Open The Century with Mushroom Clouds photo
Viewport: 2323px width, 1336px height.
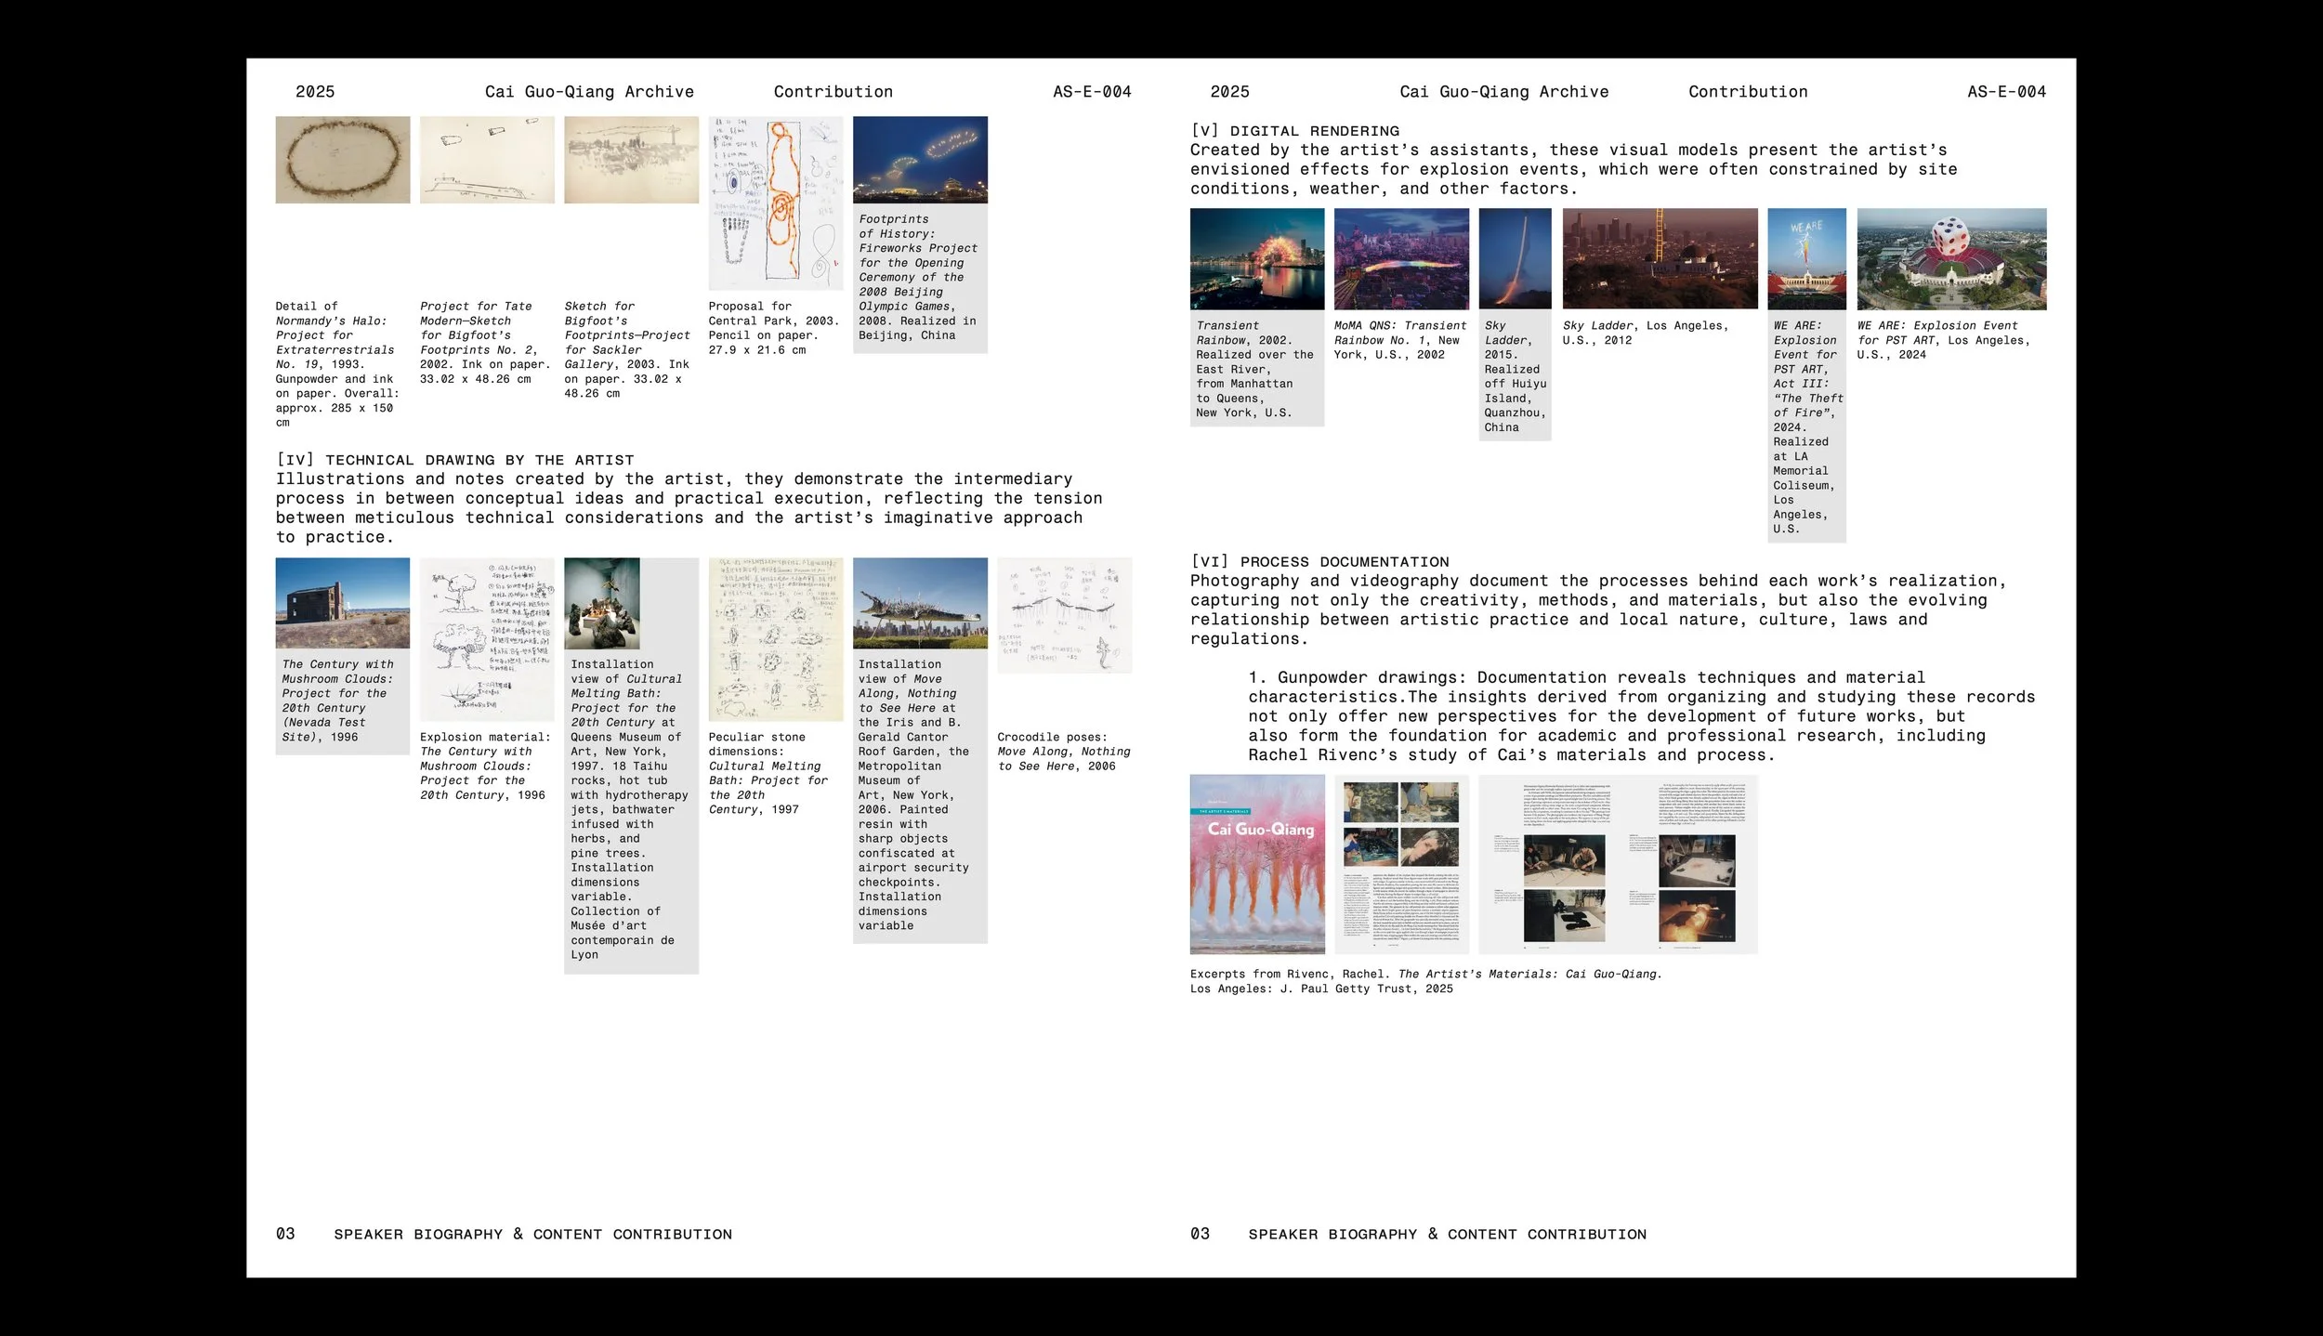coord(341,604)
